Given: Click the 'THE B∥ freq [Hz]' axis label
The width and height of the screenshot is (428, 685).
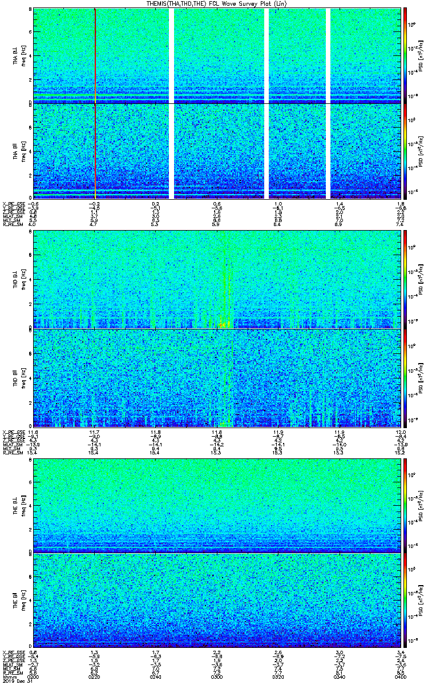Looking at the screenshot, I should click(x=18, y=601).
